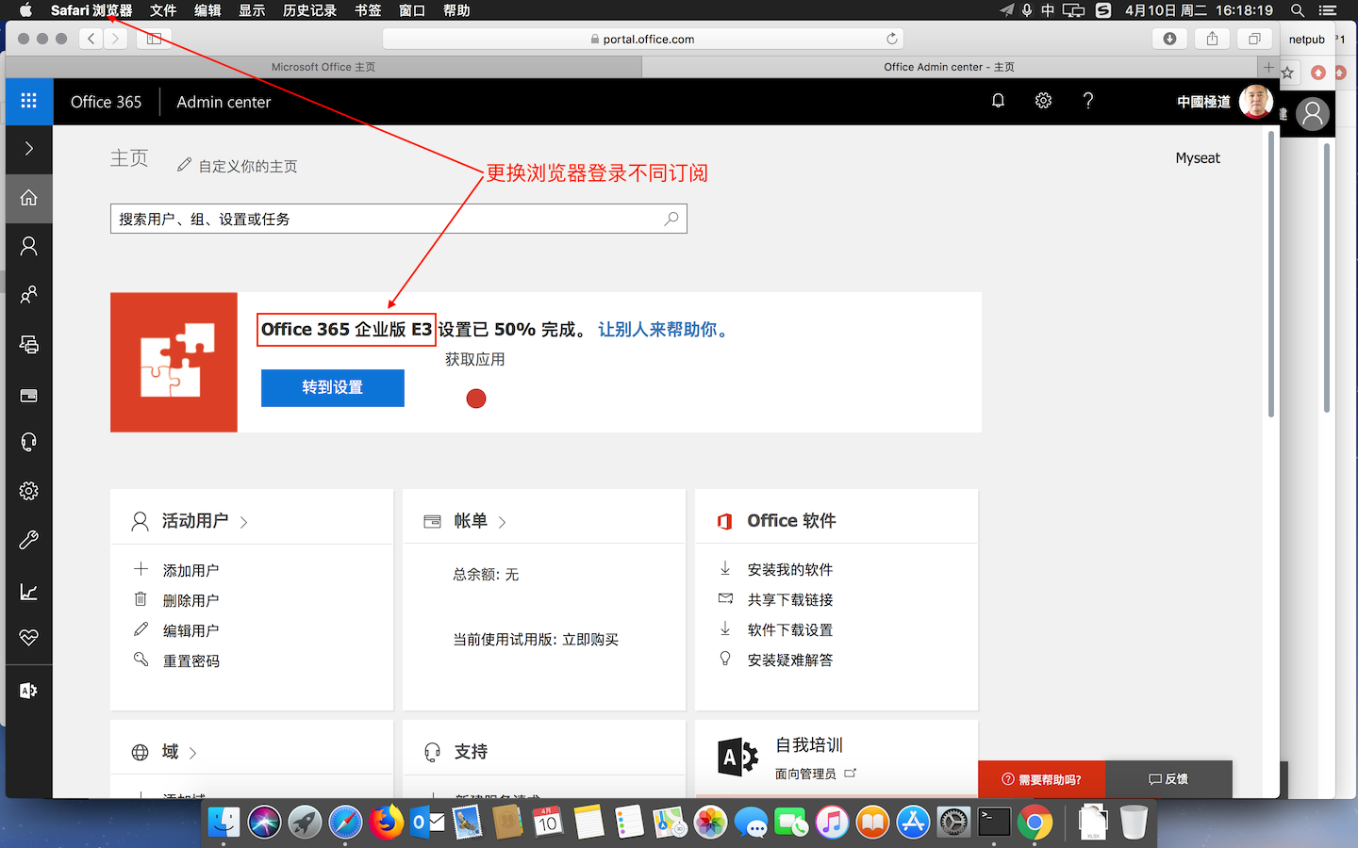Click the 自定义你的主页 link

tap(248, 166)
